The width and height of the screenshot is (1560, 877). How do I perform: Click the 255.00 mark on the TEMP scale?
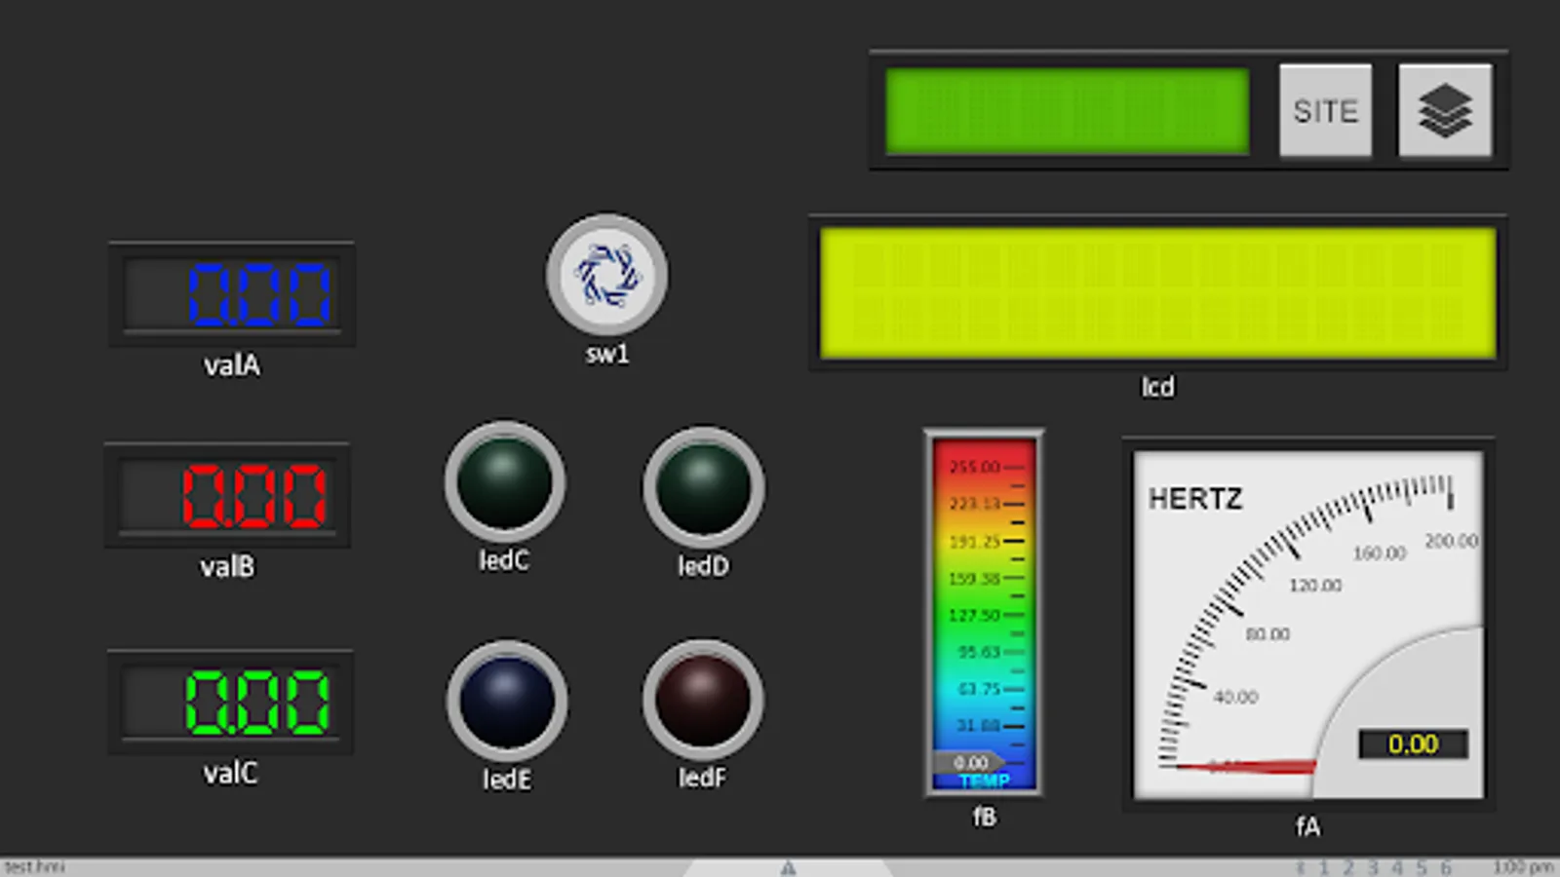tap(975, 467)
